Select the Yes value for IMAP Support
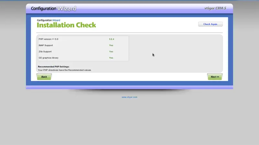The height and width of the screenshot is (145, 259). click(x=111, y=45)
